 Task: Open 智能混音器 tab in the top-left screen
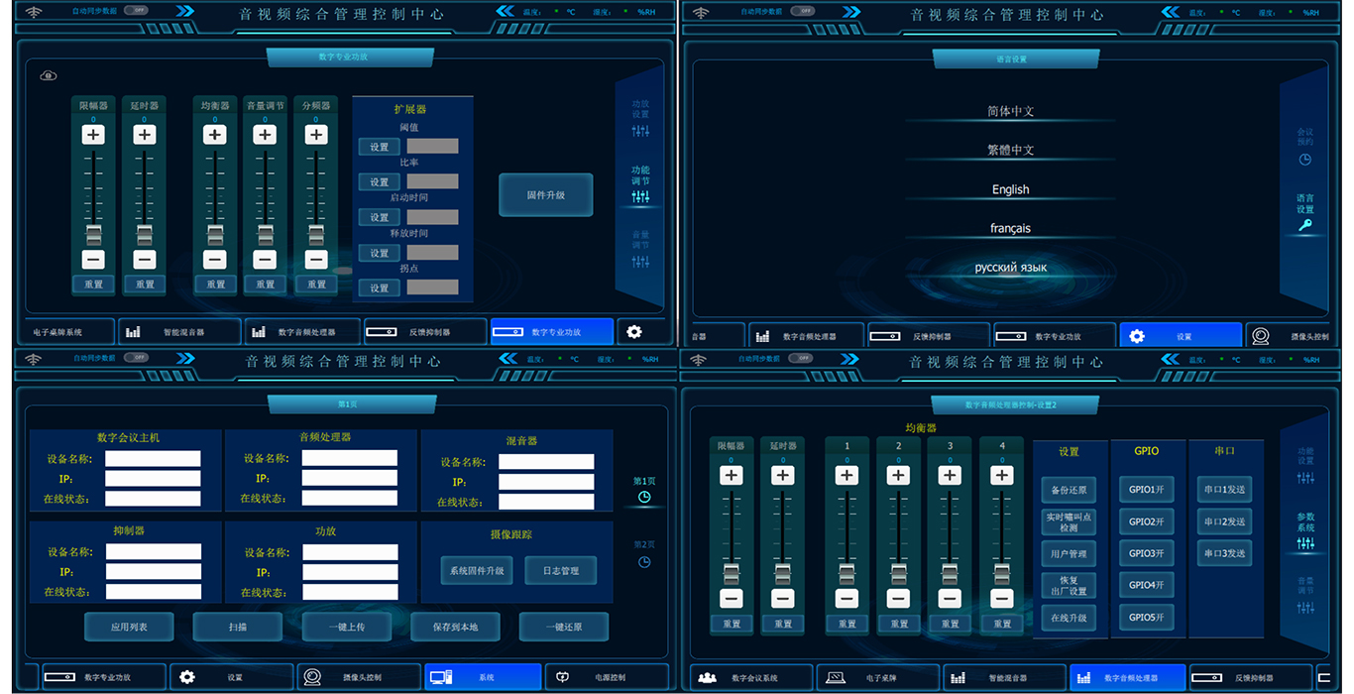(180, 332)
